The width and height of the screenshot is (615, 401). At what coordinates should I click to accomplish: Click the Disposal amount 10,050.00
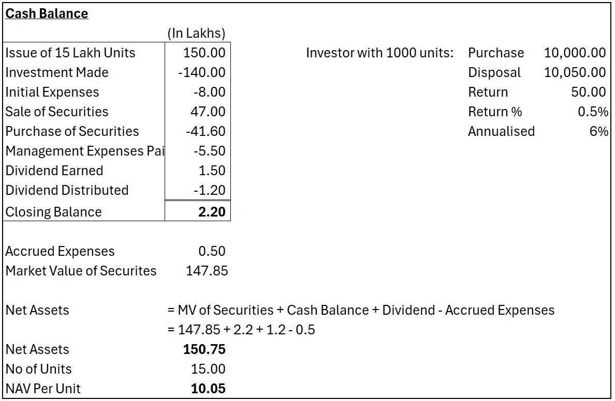pyautogui.click(x=575, y=72)
